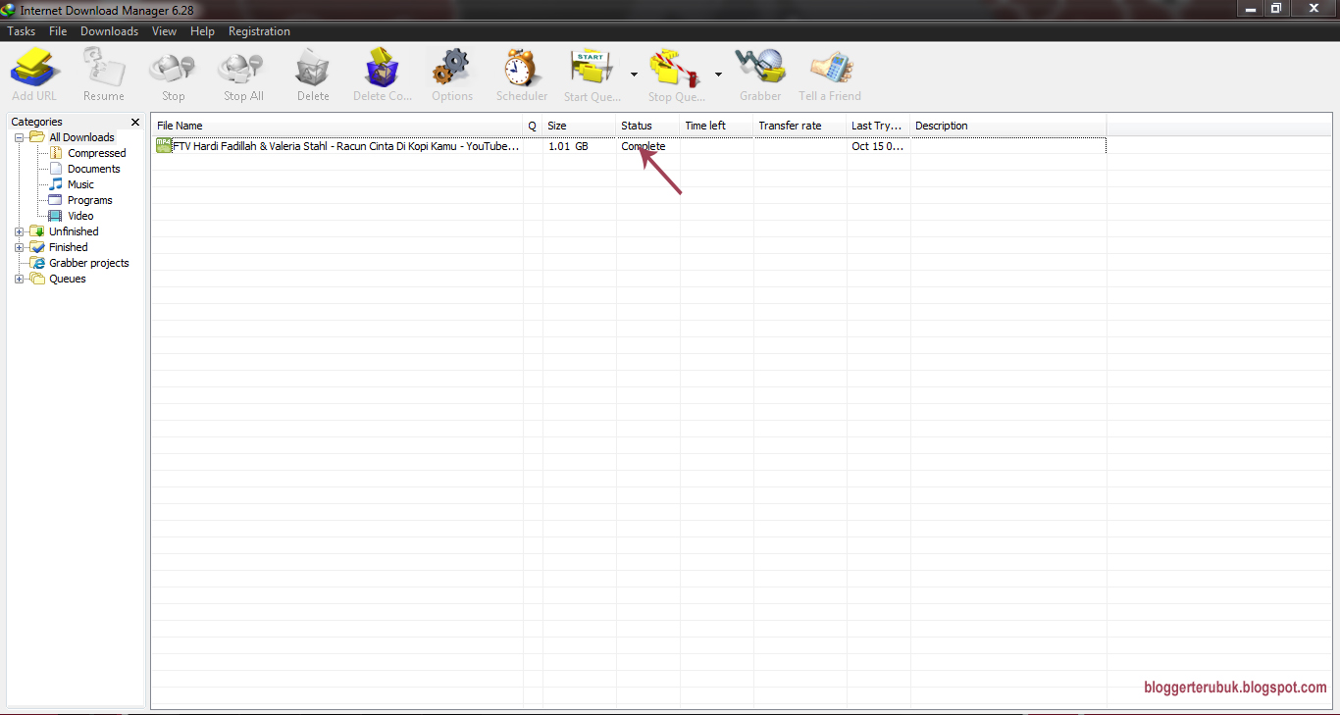Click the Documents category icon
Viewport: 1340px width, 715px height.
[x=56, y=169]
